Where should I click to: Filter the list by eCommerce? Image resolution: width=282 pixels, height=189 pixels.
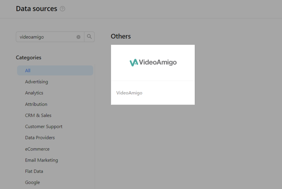[37, 149]
